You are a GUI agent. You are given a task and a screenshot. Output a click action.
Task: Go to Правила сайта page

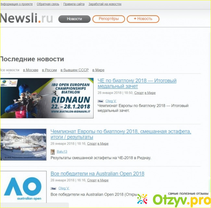point(73,4)
